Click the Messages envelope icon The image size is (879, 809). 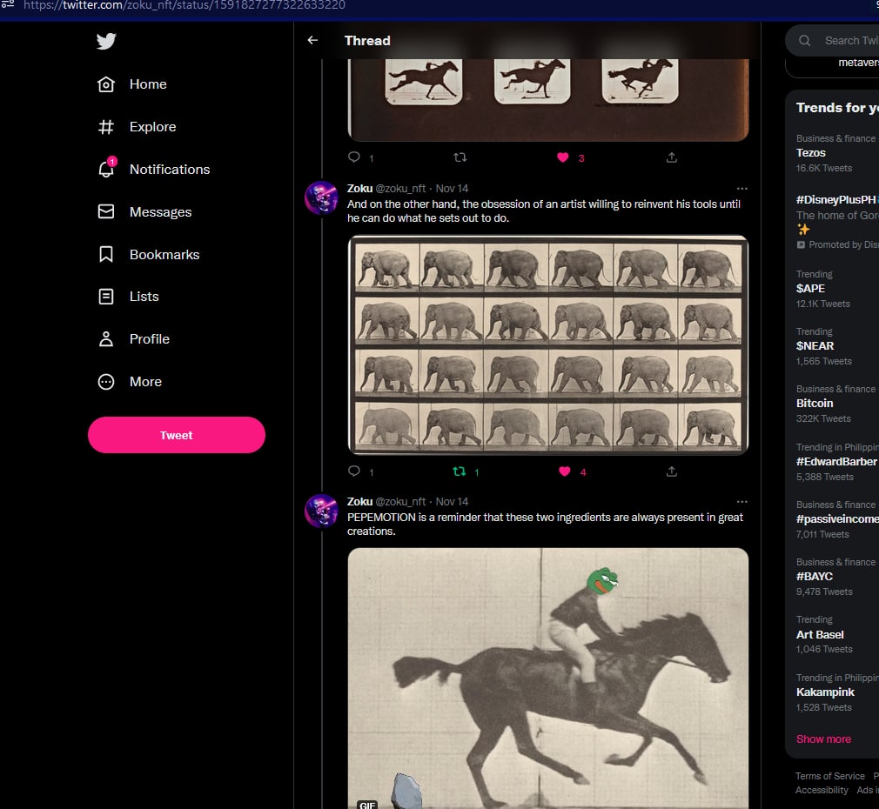(x=106, y=211)
